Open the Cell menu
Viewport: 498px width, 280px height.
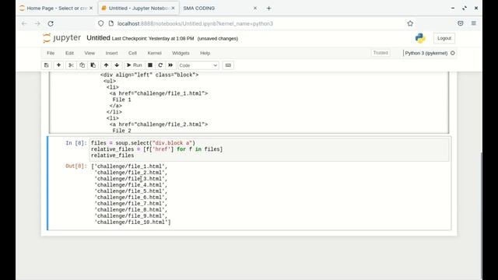click(x=132, y=53)
